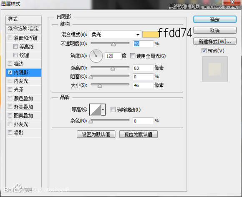
Task: Enable the 颜色叠加 checkbox
Action: coord(10,98)
